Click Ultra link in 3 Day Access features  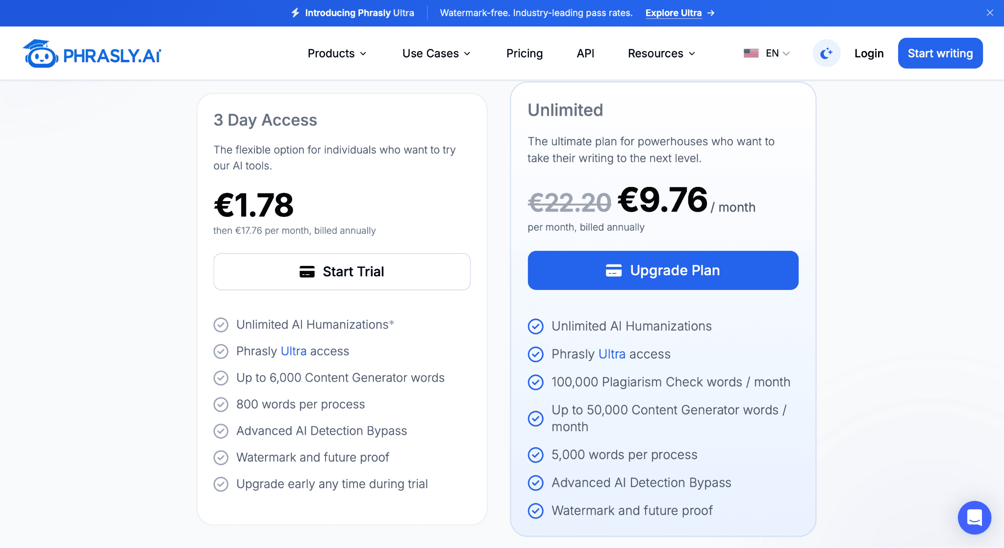pos(293,351)
